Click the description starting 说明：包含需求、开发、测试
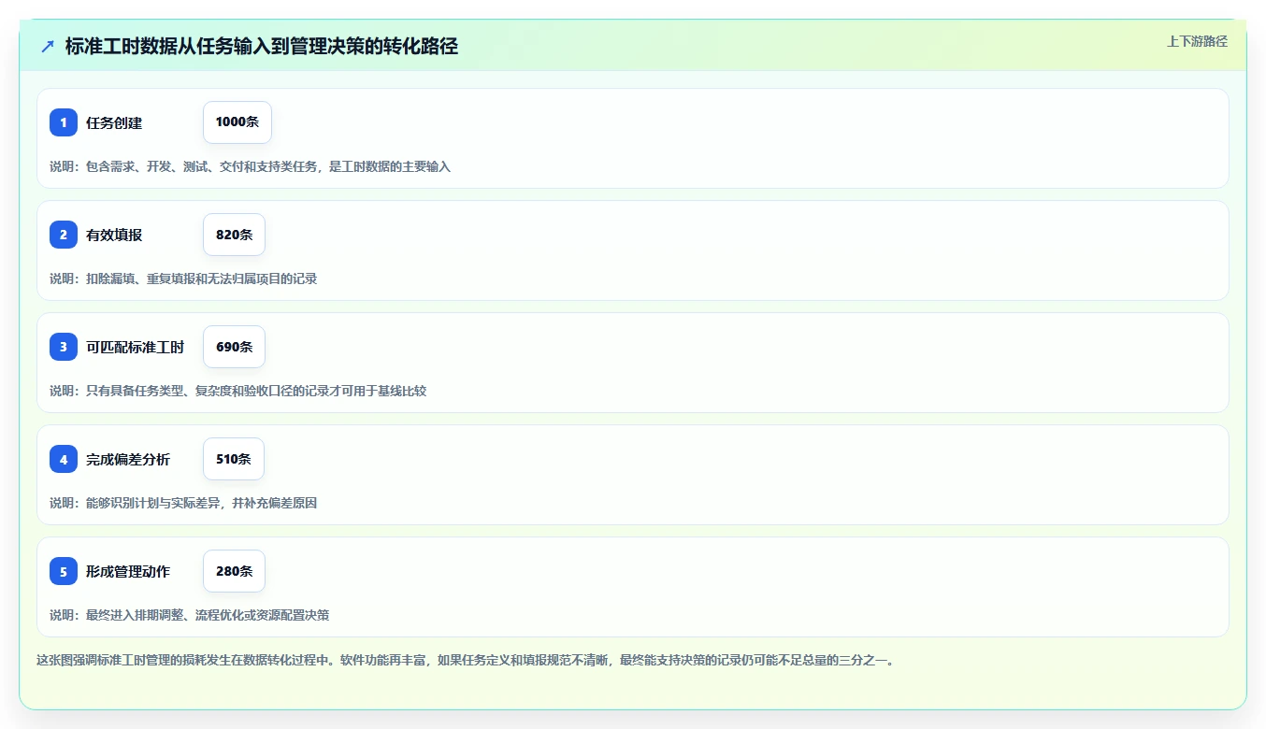This screenshot has width=1266, height=729. pos(250,166)
